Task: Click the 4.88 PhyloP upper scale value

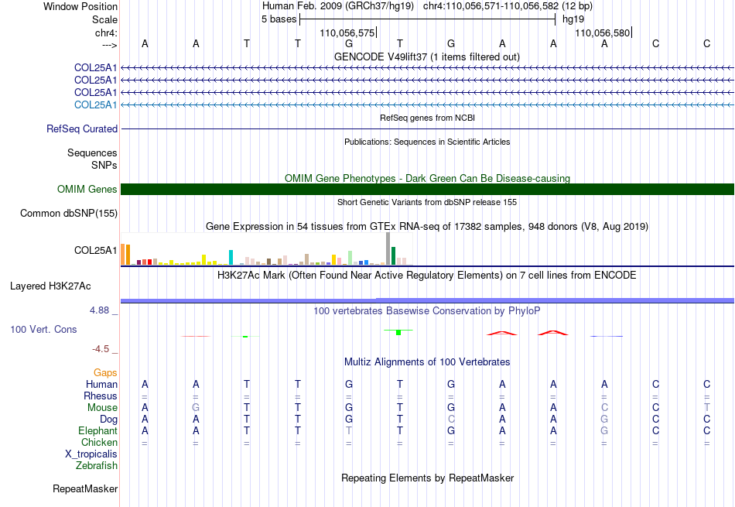Action: click(99, 310)
